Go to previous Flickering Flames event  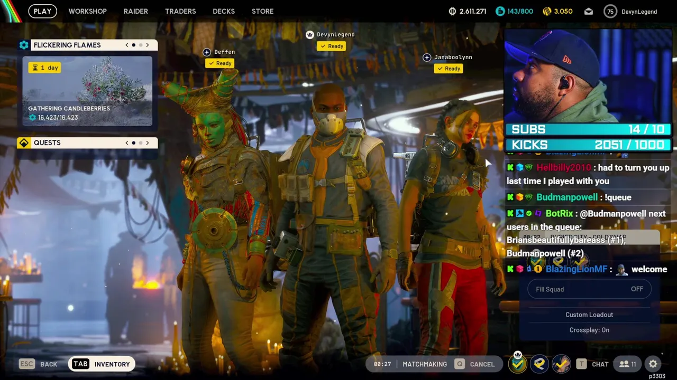pyautogui.click(x=127, y=45)
